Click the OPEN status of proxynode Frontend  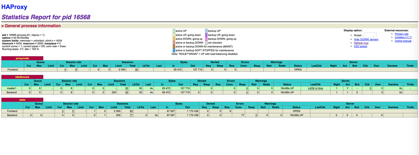point(298,70)
